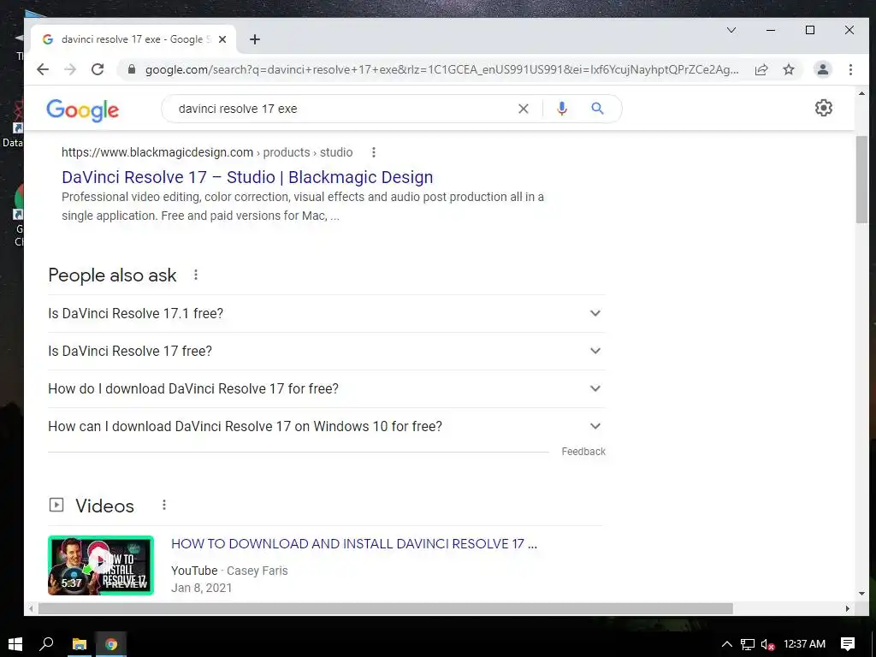The height and width of the screenshot is (657, 876).
Task: View site info via the padlock icon
Action: [x=131, y=69]
